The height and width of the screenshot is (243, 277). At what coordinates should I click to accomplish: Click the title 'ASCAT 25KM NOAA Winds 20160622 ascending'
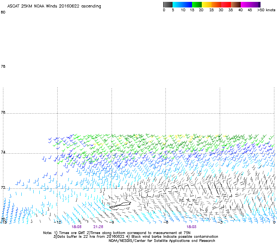pos(54,6)
